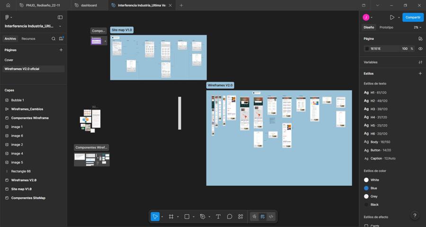This screenshot has width=426, height=227.
Task: Open the libraries book icon
Action: point(61,38)
